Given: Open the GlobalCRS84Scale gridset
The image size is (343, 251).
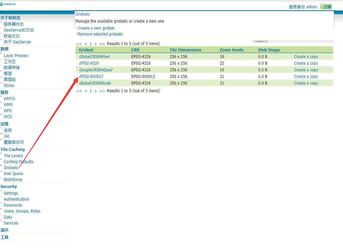Looking at the screenshot, I should [95, 83].
